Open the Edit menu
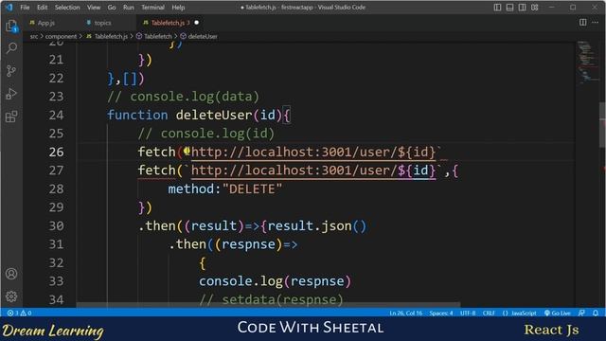Image resolution: width=606 pixels, height=341 pixels. 42,8
